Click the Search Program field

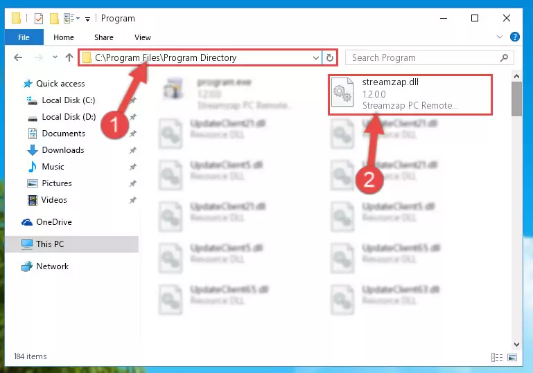coord(429,57)
